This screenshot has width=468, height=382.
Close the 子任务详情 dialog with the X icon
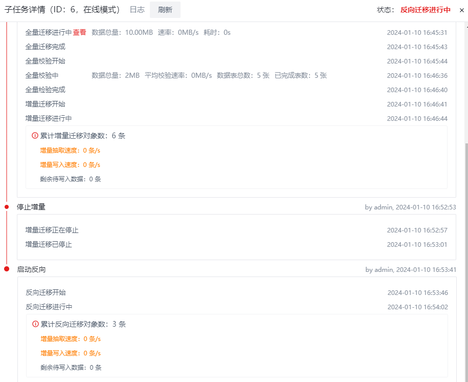[x=462, y=9]
